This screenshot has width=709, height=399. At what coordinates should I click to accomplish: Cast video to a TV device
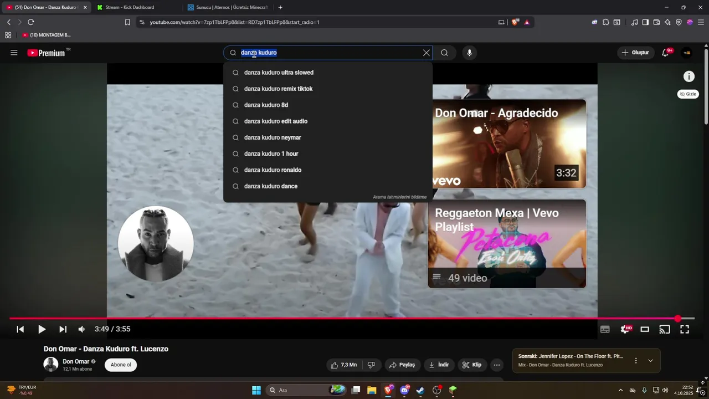(x=665, y=329)
